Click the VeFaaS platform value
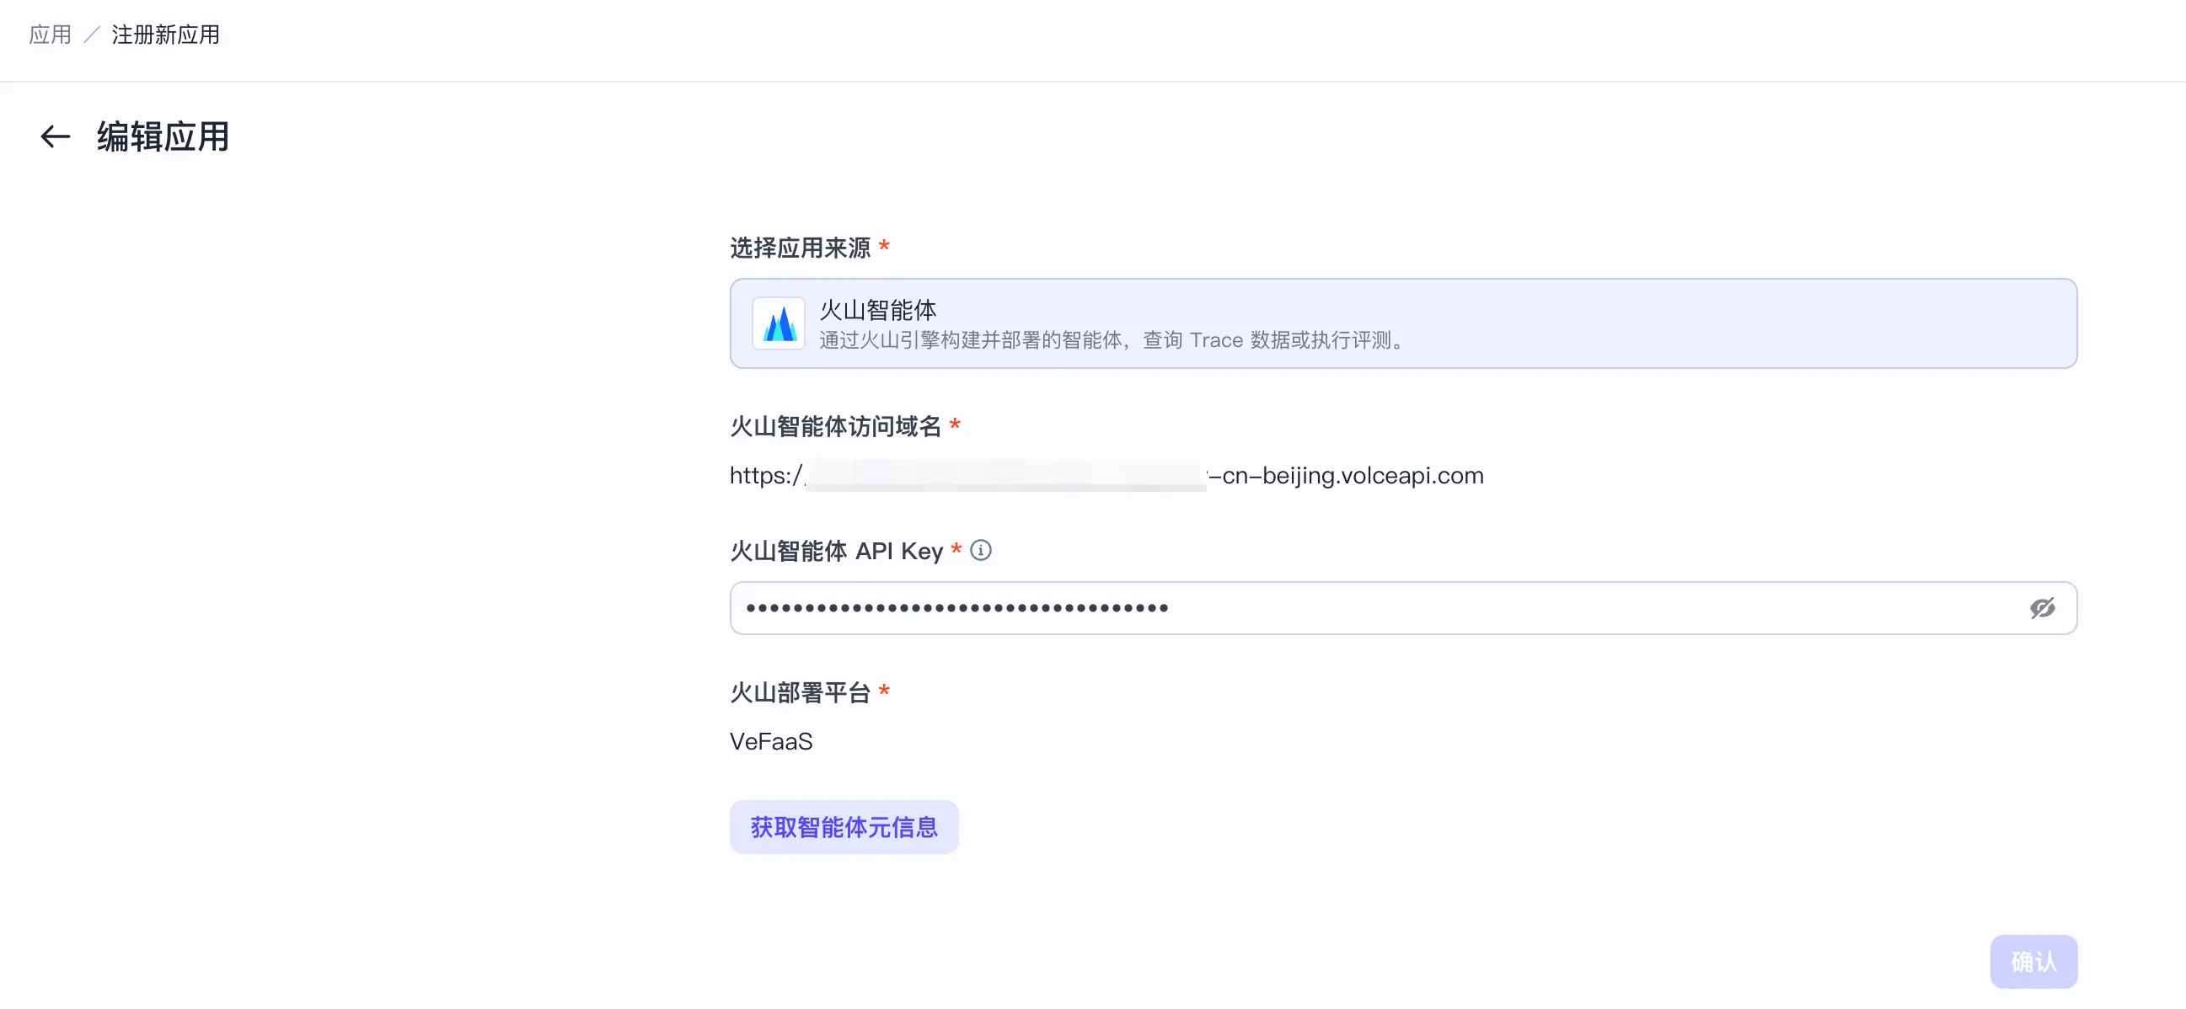 click(770, 741)
